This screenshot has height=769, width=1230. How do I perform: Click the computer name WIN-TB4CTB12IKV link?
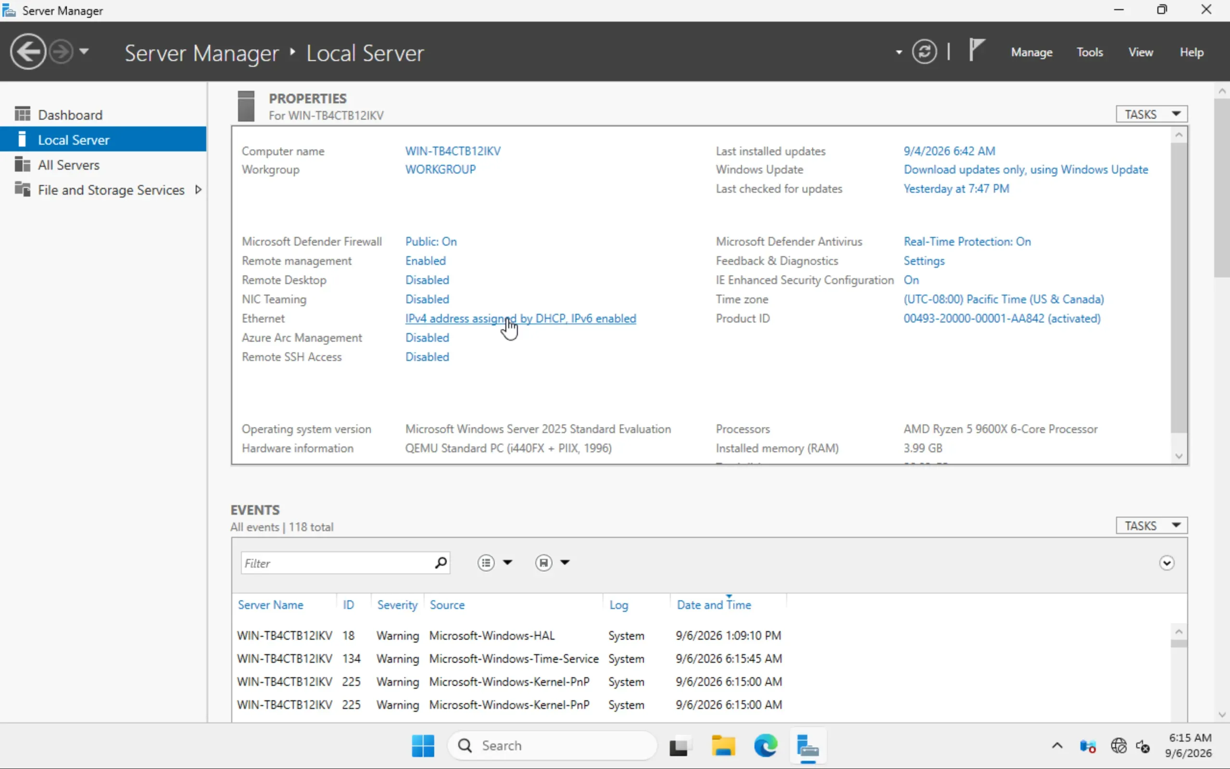coord(453,151)
